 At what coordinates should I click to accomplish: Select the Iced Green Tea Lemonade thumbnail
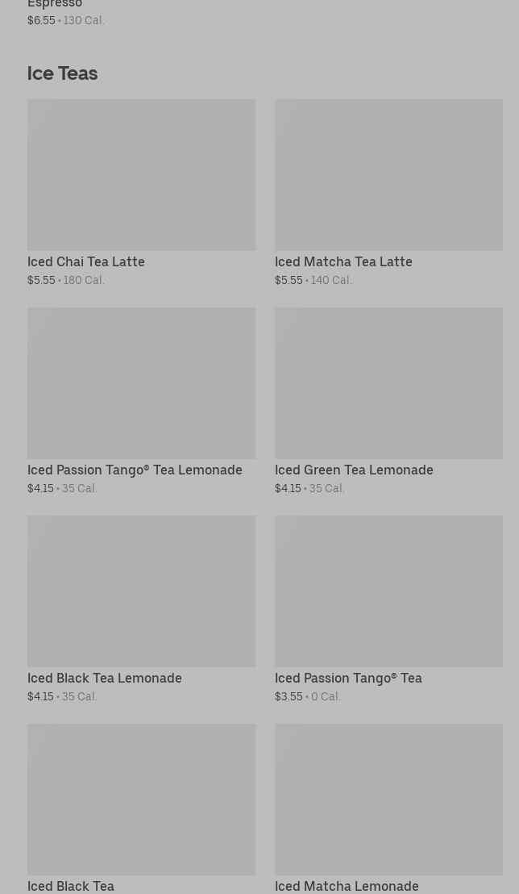point(388,382)
